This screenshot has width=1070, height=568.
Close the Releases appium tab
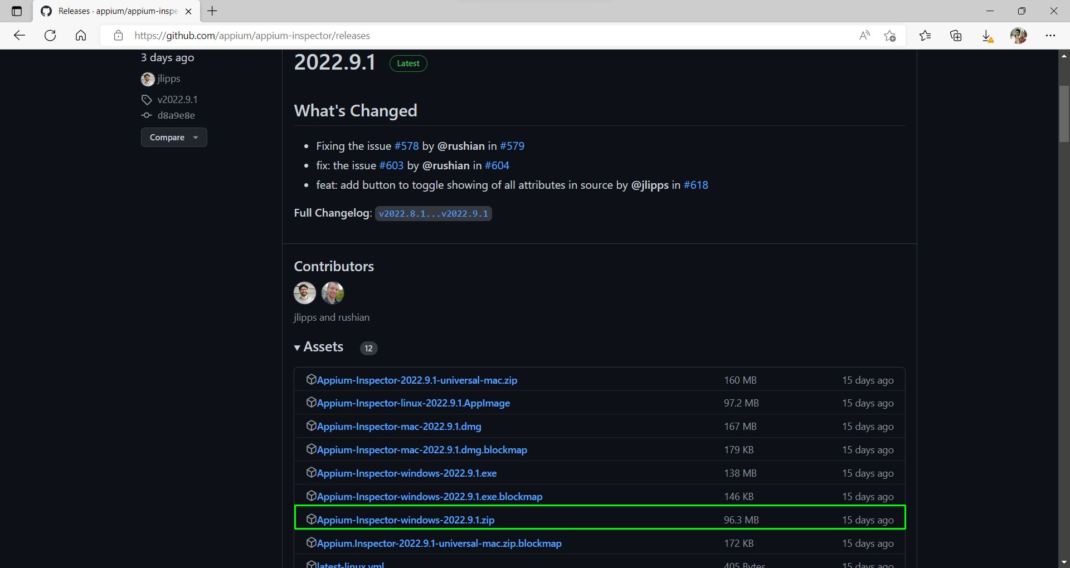(x=188, y=11)
